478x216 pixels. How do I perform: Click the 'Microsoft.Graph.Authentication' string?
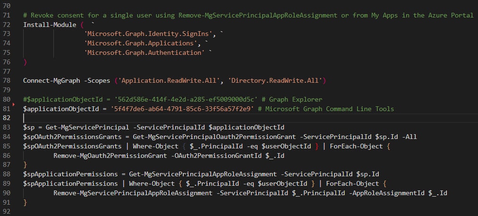[145, 52]
